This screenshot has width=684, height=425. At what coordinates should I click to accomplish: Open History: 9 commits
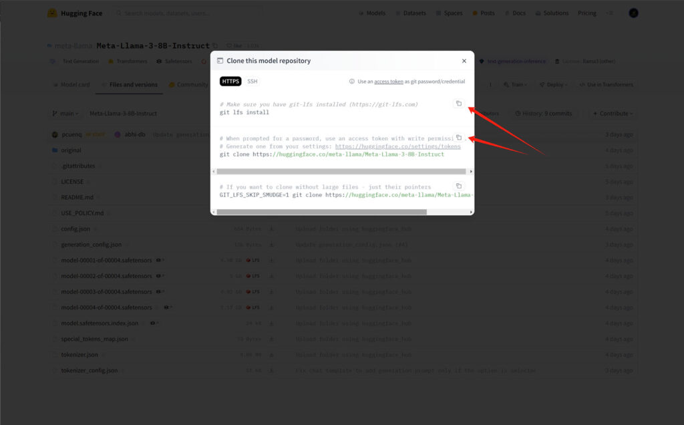coord(543,114)
